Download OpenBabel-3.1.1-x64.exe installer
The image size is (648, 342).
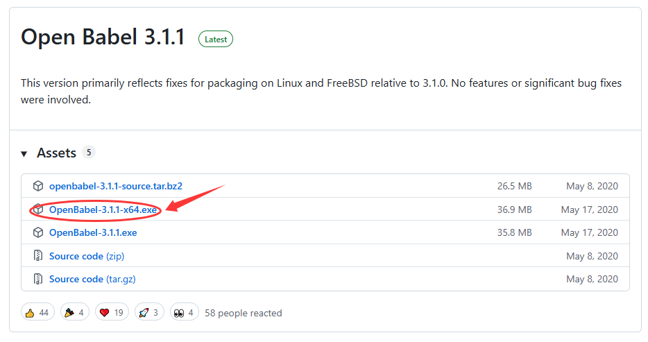[x=103, y=210]
